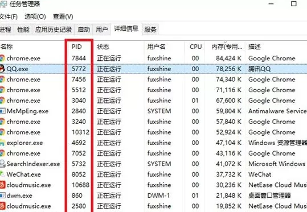This screenshot has width=307, height=212.
Task: Click the WeChat.exe icon
Action: (2, 174)
